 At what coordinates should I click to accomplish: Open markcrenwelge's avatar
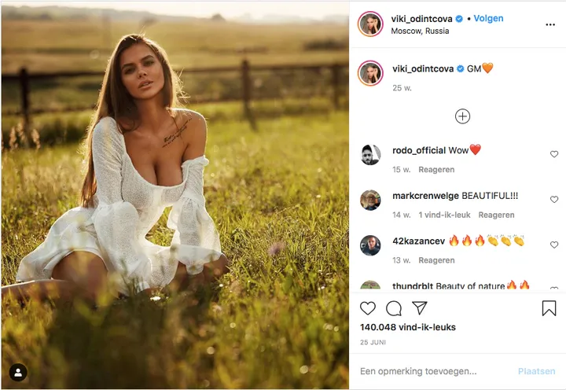point(370,200)
